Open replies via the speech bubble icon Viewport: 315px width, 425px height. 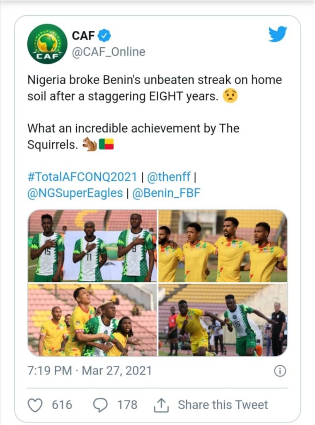pos(101,405)
